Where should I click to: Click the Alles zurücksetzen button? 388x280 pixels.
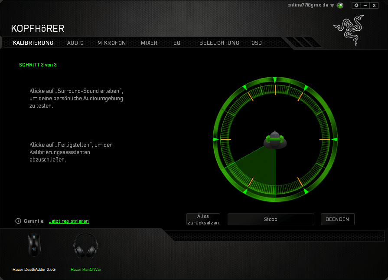(x=203, y=219)
